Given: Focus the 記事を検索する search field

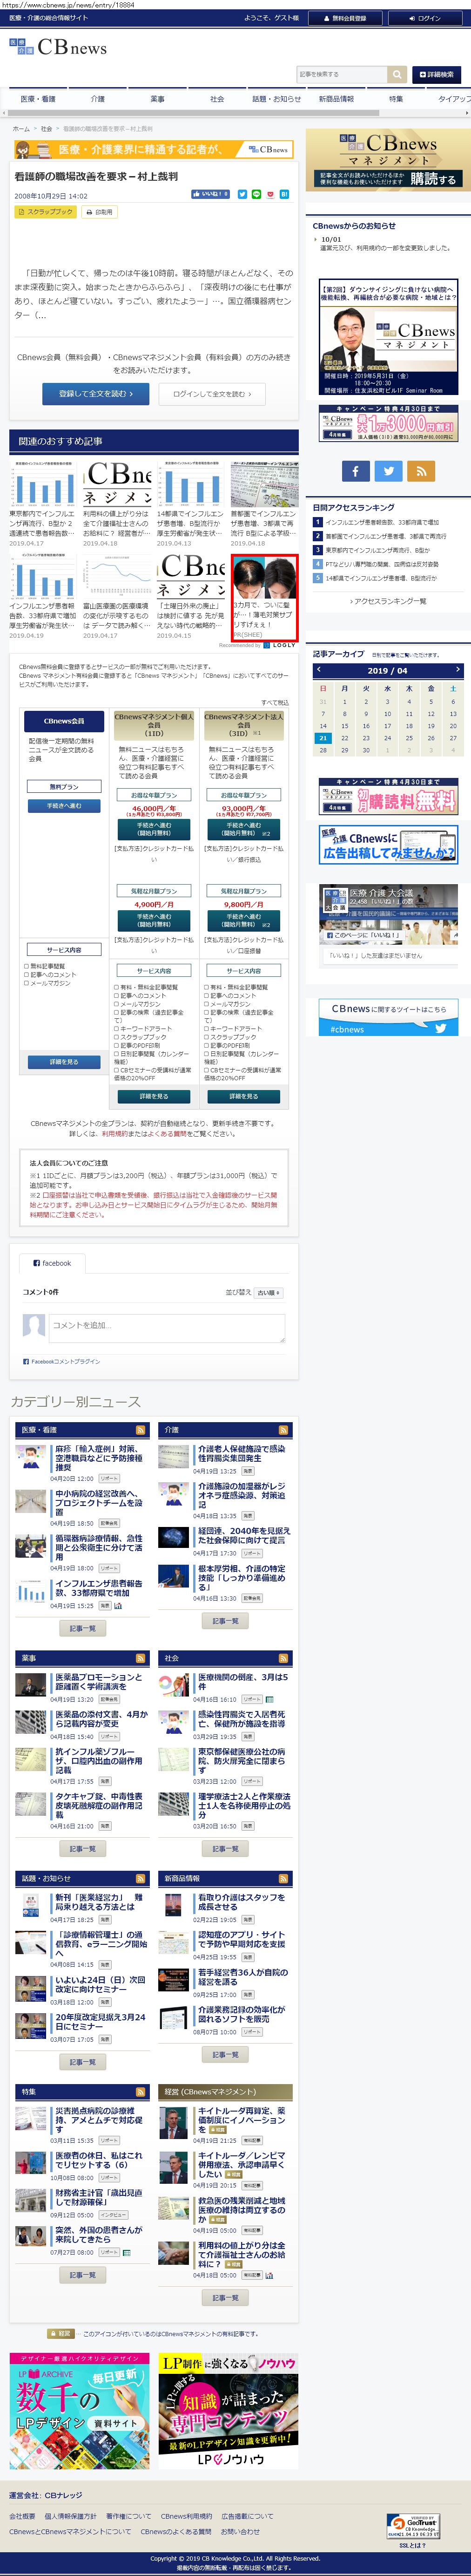Looking at the screenshot, I should tap(342, 74).
